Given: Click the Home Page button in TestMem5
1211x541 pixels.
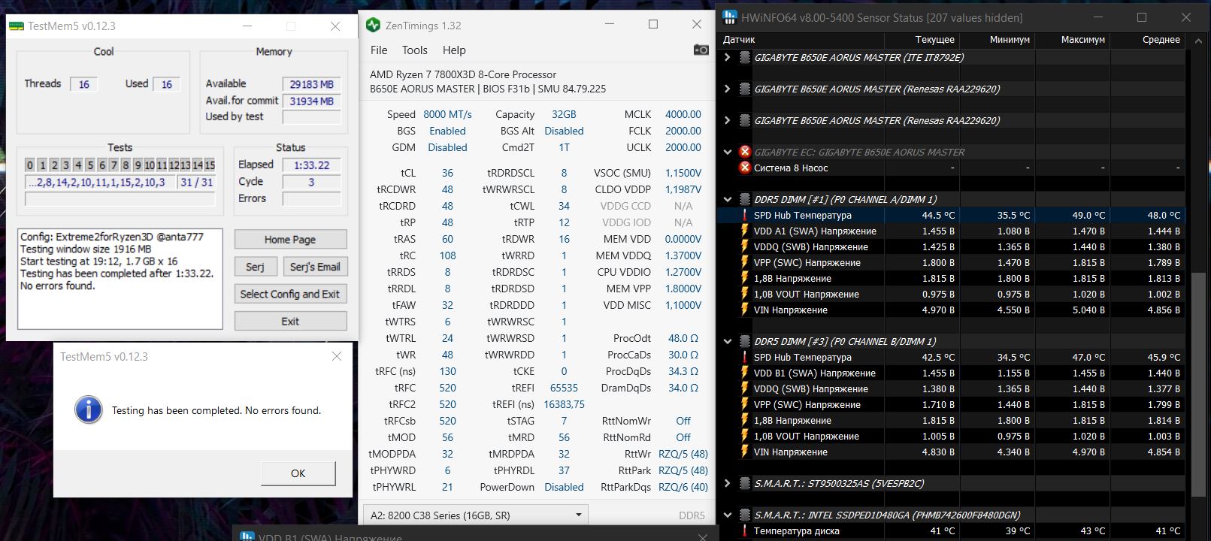Looking at the screenshot, I should (x=290, y=240).
